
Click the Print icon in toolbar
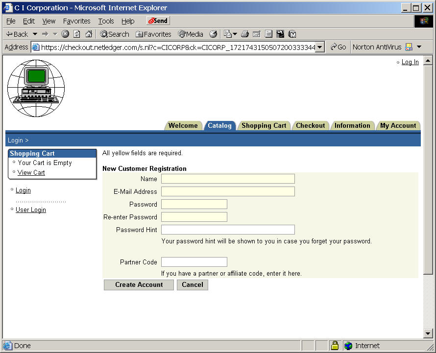click(x=245, y=34)
